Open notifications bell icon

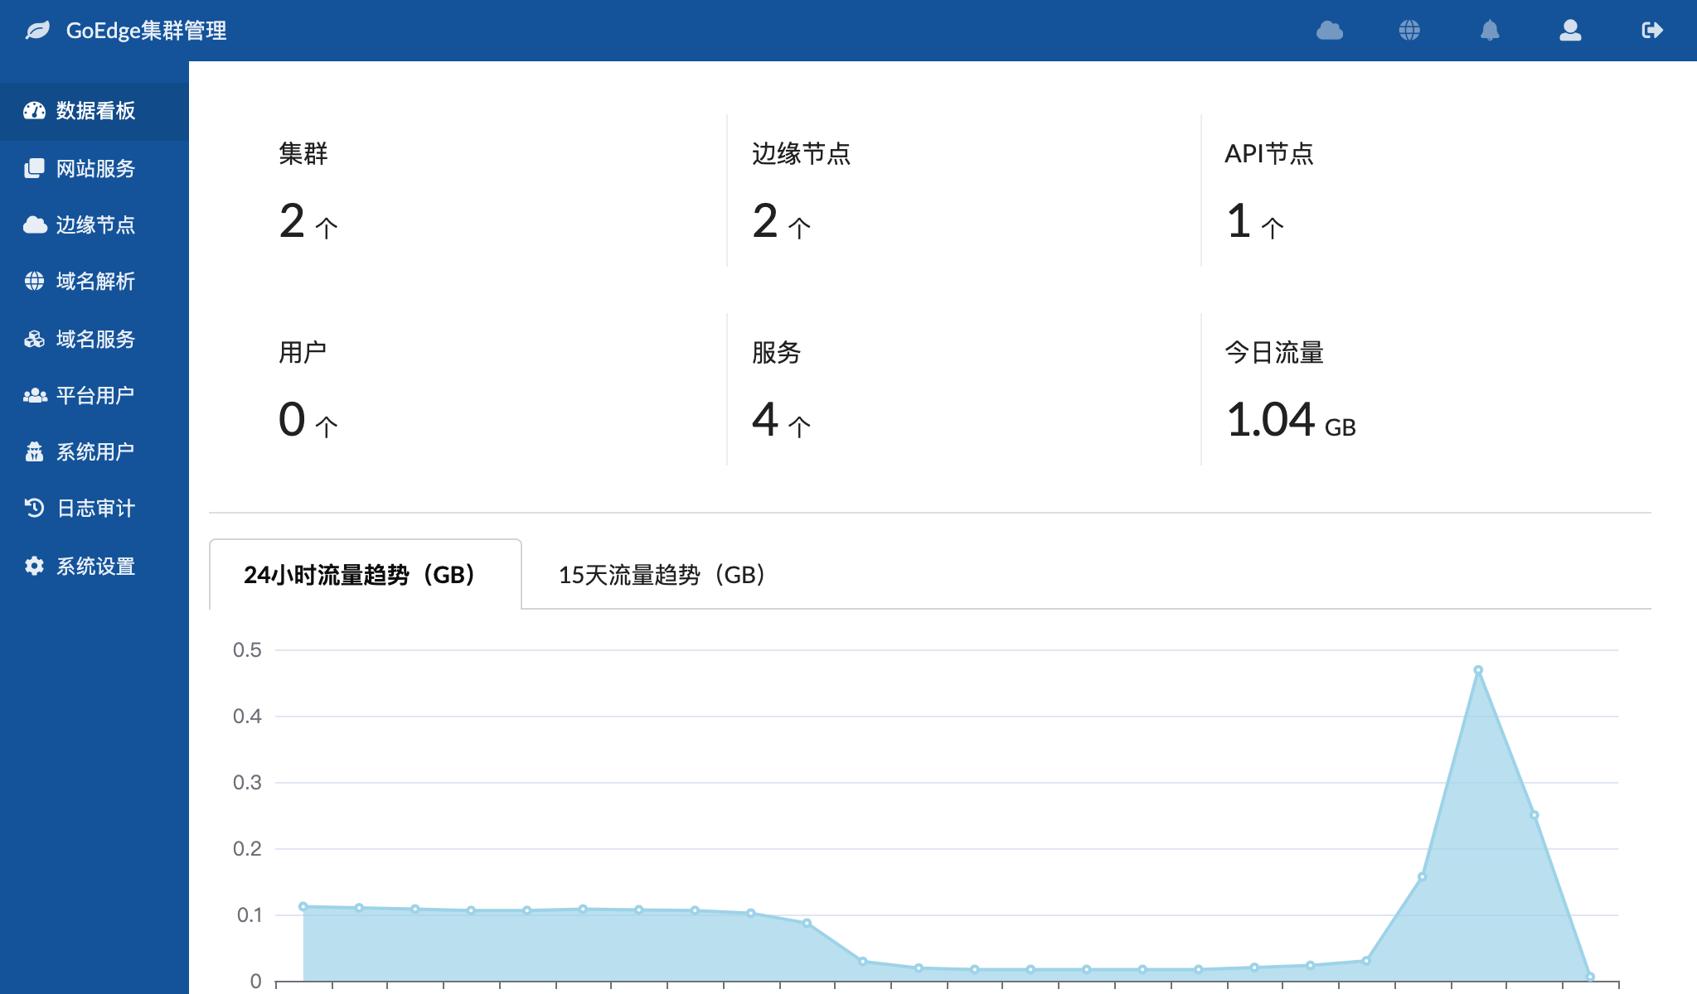1490,31
